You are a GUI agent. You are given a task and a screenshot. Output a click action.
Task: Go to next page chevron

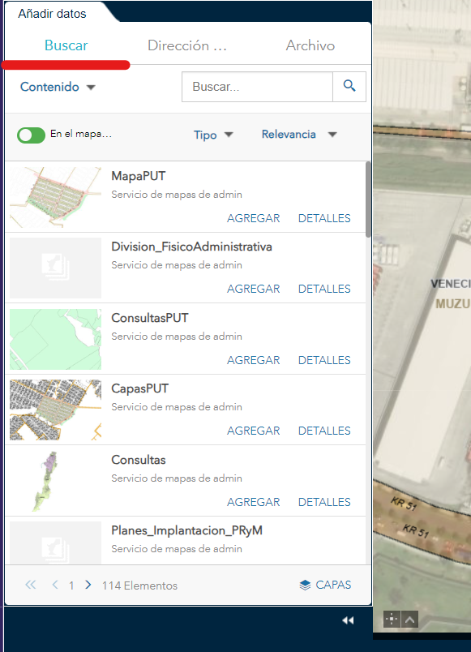click(x=88, y=585)
